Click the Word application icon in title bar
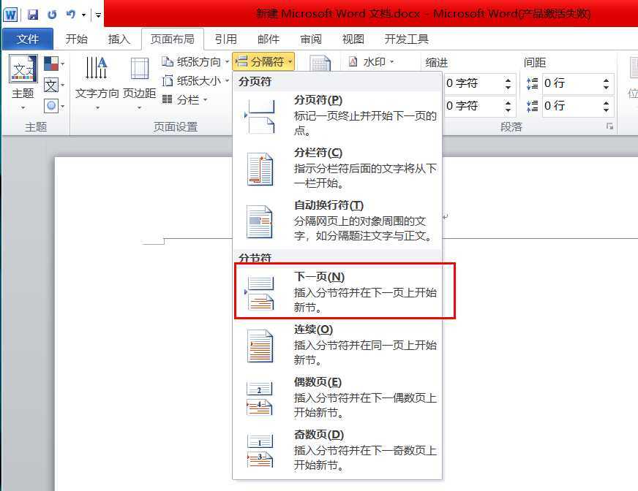The image size is (638, 491). (10, 15)
